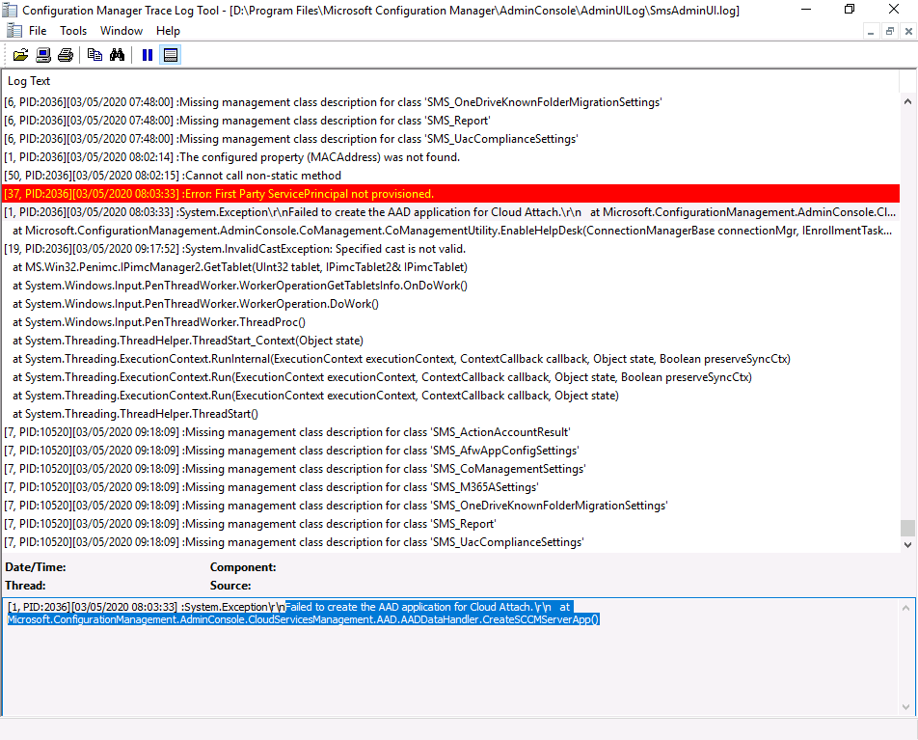Screen dimensions: 918x740
Task: Select the 'IPimcManager2.GetTablet' stack trace row
Action: [x=451, y=267]
